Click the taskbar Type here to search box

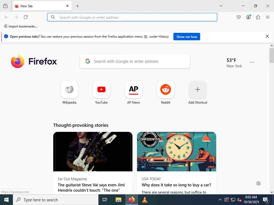tap(56, 200)
